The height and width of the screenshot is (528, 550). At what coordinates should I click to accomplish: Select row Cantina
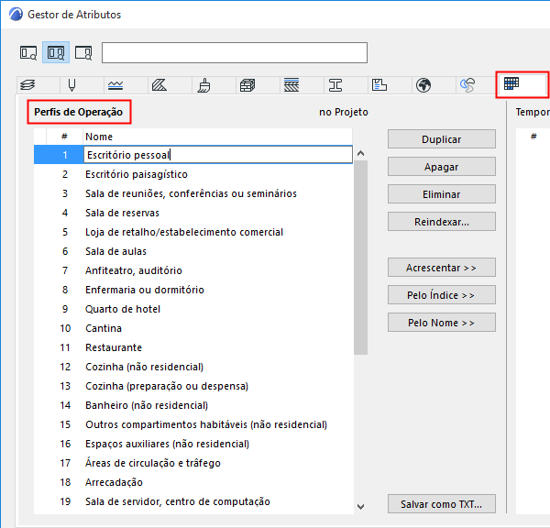tap(193, 328)
